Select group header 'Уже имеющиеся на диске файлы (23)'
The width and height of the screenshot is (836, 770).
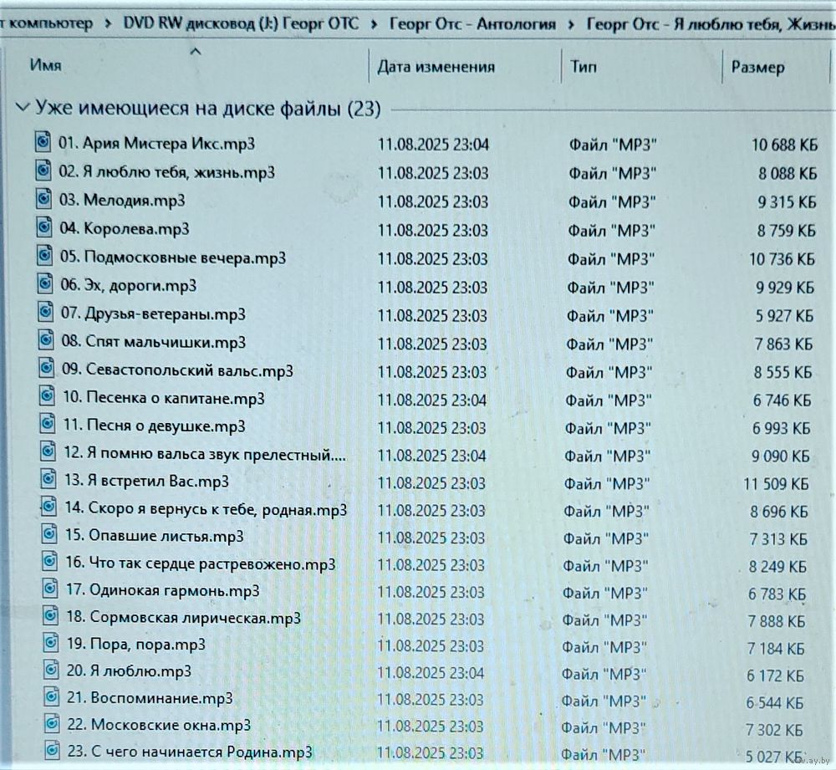208,108
